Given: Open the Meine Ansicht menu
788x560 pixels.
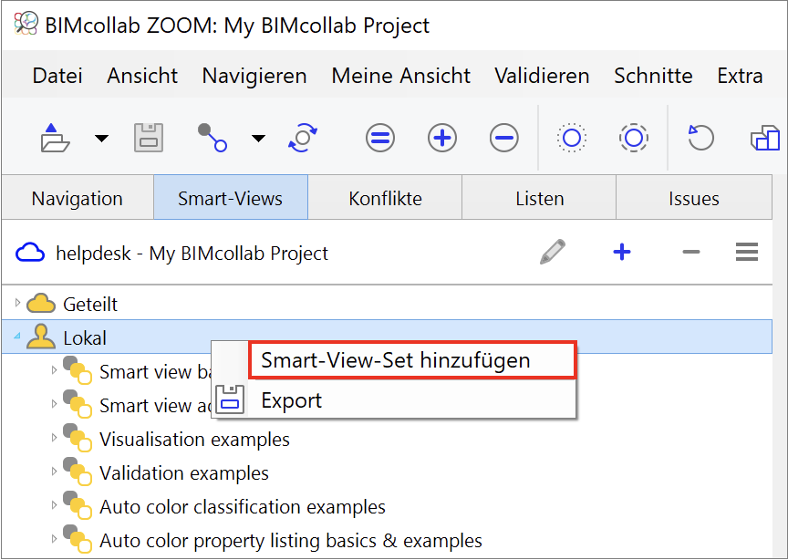Looking at the screenshot, I should click(401, 76).
